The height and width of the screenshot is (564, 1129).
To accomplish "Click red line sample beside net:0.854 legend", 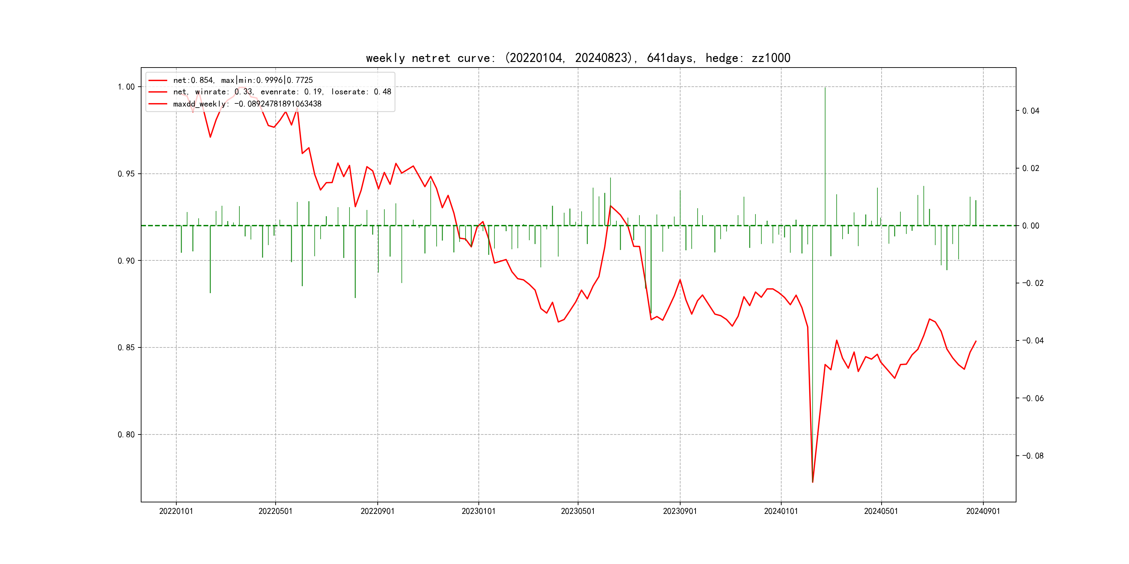I will click(158, 80).
